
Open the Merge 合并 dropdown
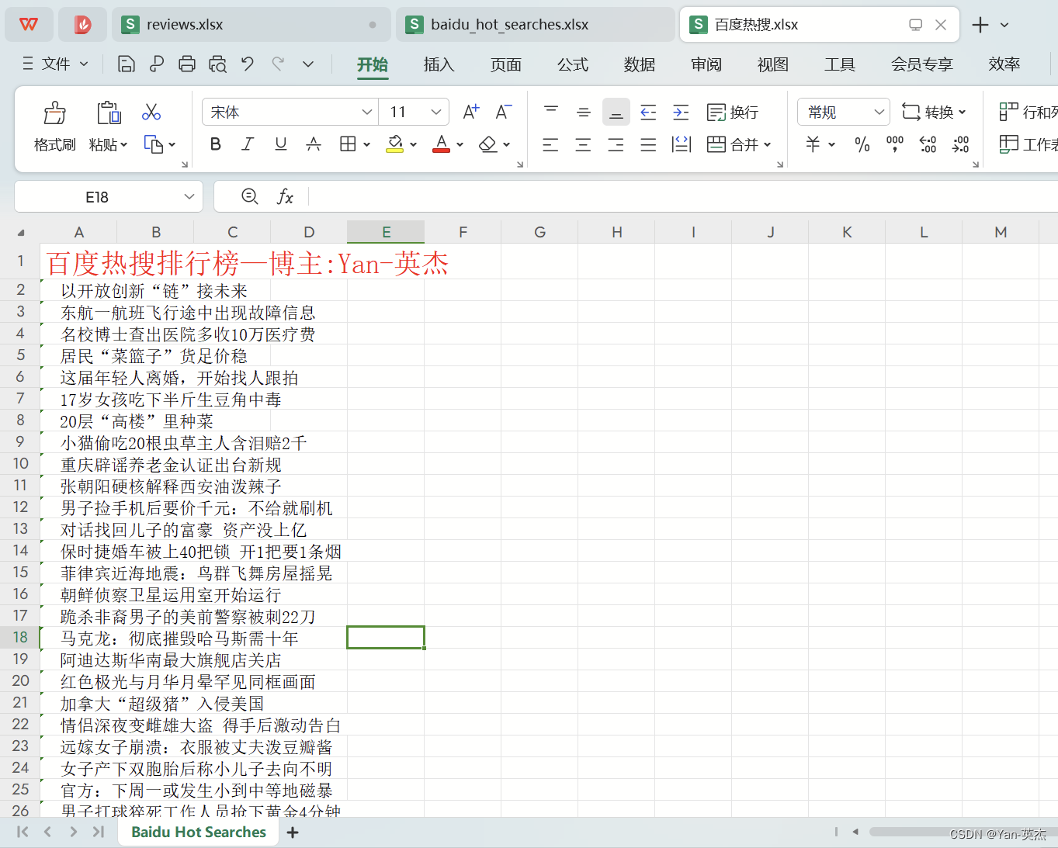[767, 144]
